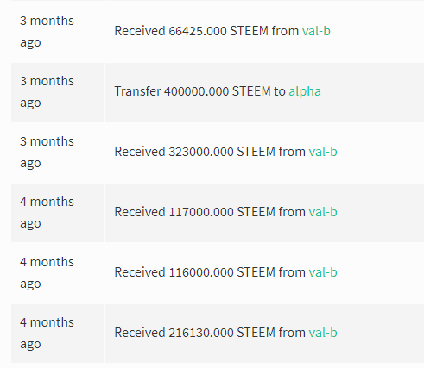Screen dimensions: 424x368
Task: Select timestamp of the 116000.000 STEEM transaction
Action: (47, 273)
